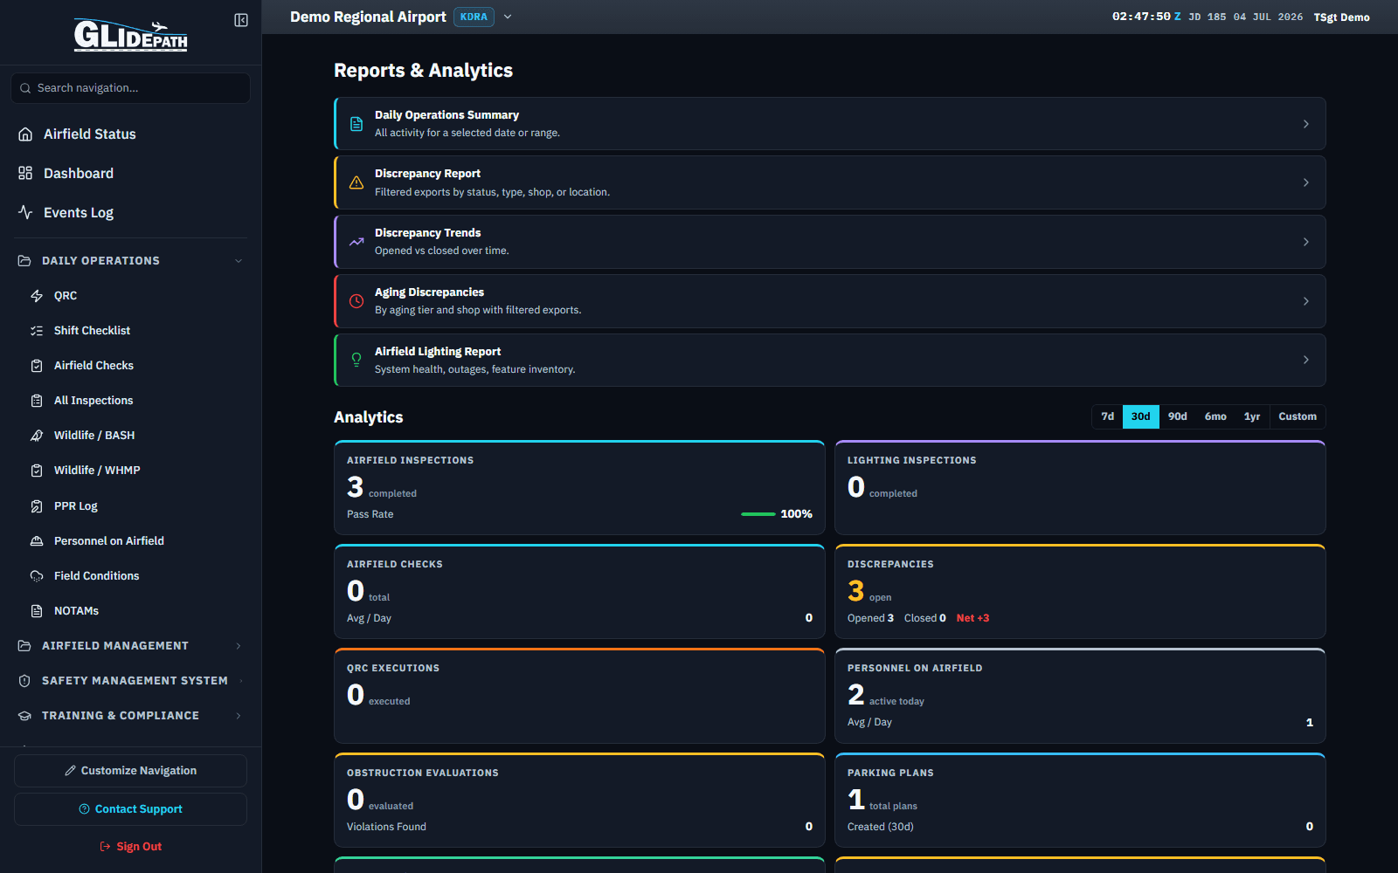This screenshot has height=873, width=1398.
Task: Click the Shift Checklist list icon
Action: click(x=37, y=331)
